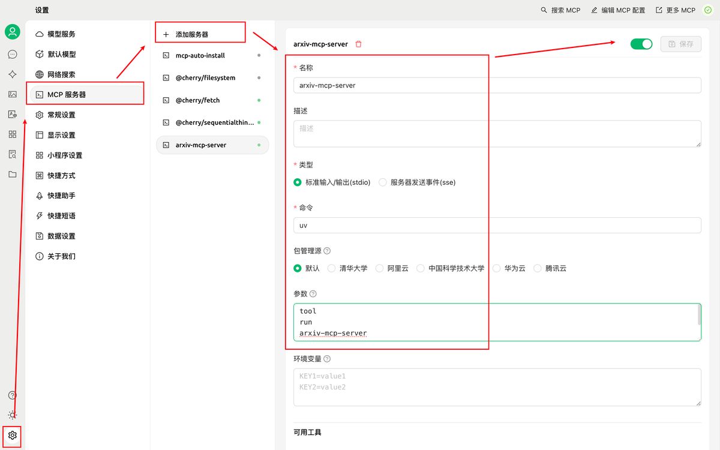Open the chat bubble icon in sidebar
The height and width of the screenshot is (450, 720).
coord(13,54)
